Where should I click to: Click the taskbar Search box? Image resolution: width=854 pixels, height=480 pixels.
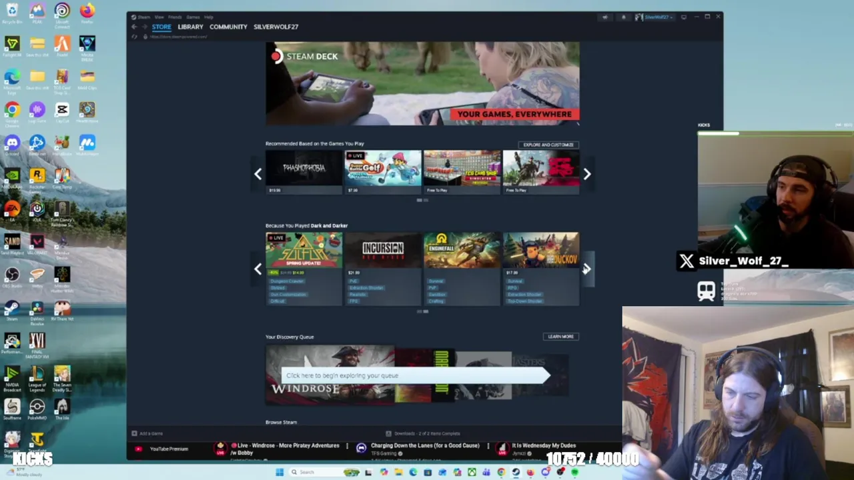pyautogui.click(x=325, y=472)
